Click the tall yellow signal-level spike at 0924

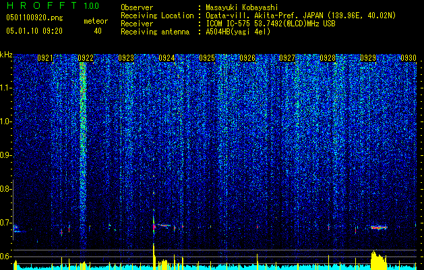click(154, 256)
